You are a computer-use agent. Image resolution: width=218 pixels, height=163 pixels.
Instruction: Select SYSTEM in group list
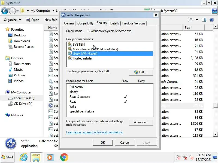click(x=110, y=44)
